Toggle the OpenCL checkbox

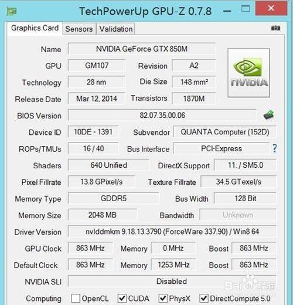tap(76, 299)
